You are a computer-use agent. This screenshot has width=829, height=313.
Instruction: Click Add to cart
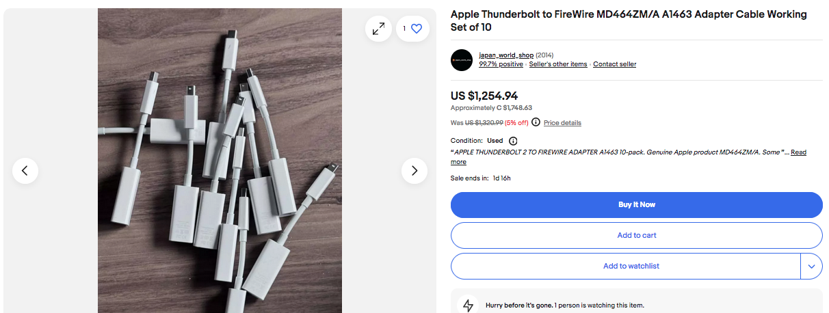click(x=636, y=235)
